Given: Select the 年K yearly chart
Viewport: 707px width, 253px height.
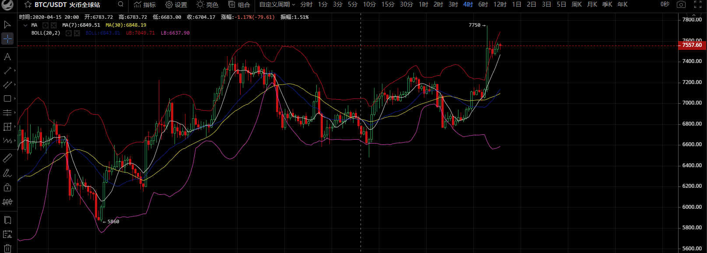Looking at the screenshot, I should pyautogui.click(x=623, y=4).
